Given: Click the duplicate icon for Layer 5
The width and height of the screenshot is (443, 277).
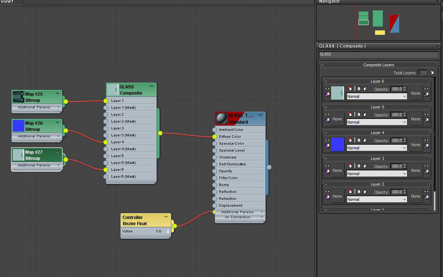Looking at the screenshot, I should [365, 115].
